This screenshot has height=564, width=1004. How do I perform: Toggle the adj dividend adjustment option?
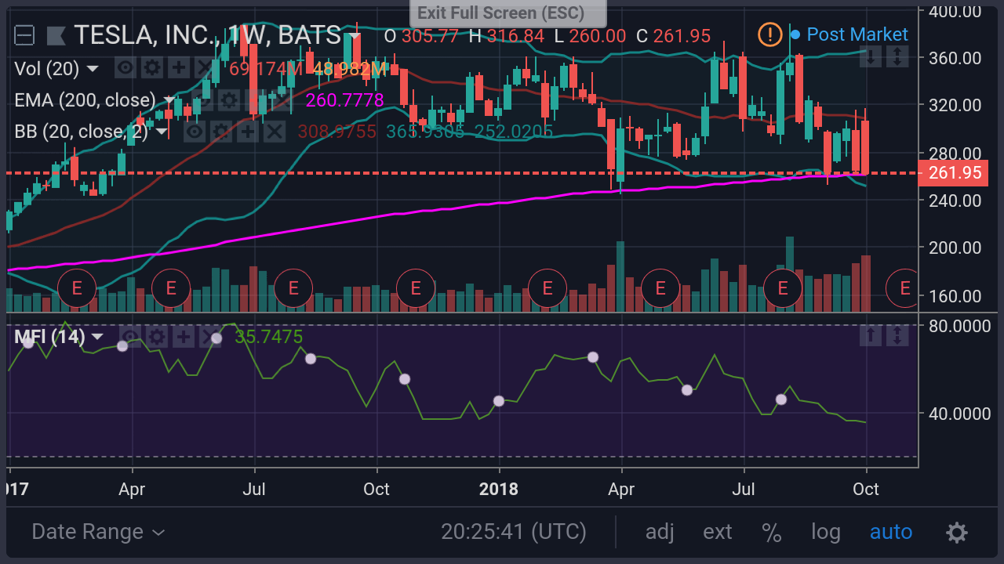(660, 532)
